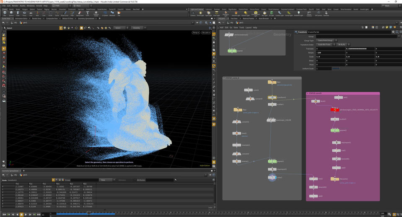Select the Circle shelf tool
Screen dimensions: 402x217
coord(50,13)
